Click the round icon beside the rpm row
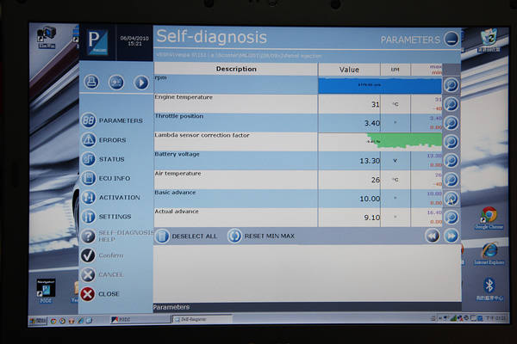This screenshot has width=517, height=344. [451, 85]
